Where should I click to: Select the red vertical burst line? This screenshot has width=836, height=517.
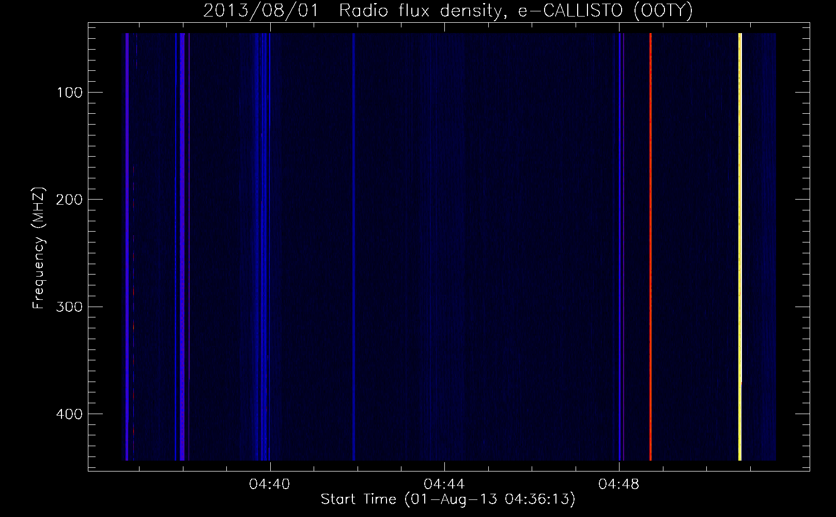tap(651, 247)
